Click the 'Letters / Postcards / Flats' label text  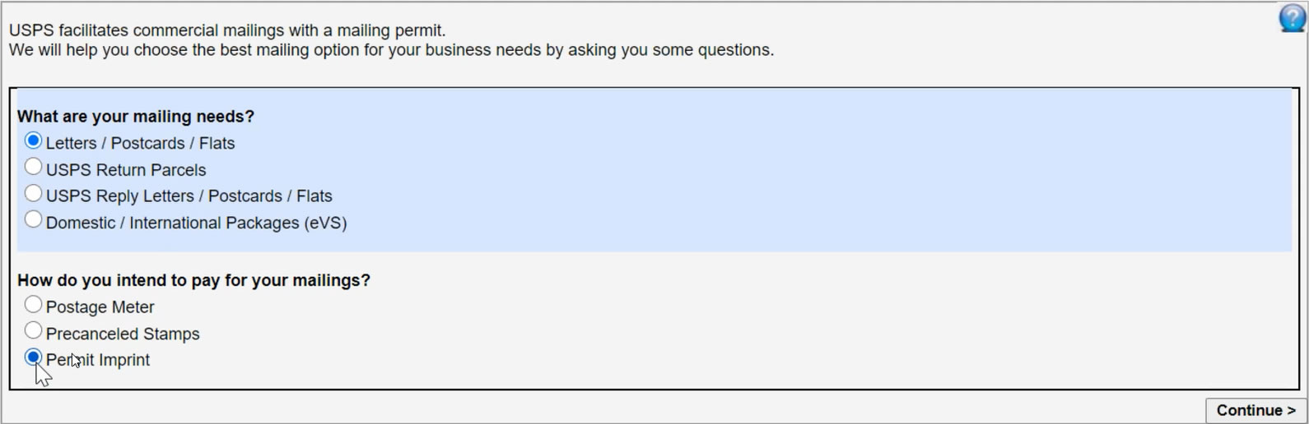coord(140,143)
